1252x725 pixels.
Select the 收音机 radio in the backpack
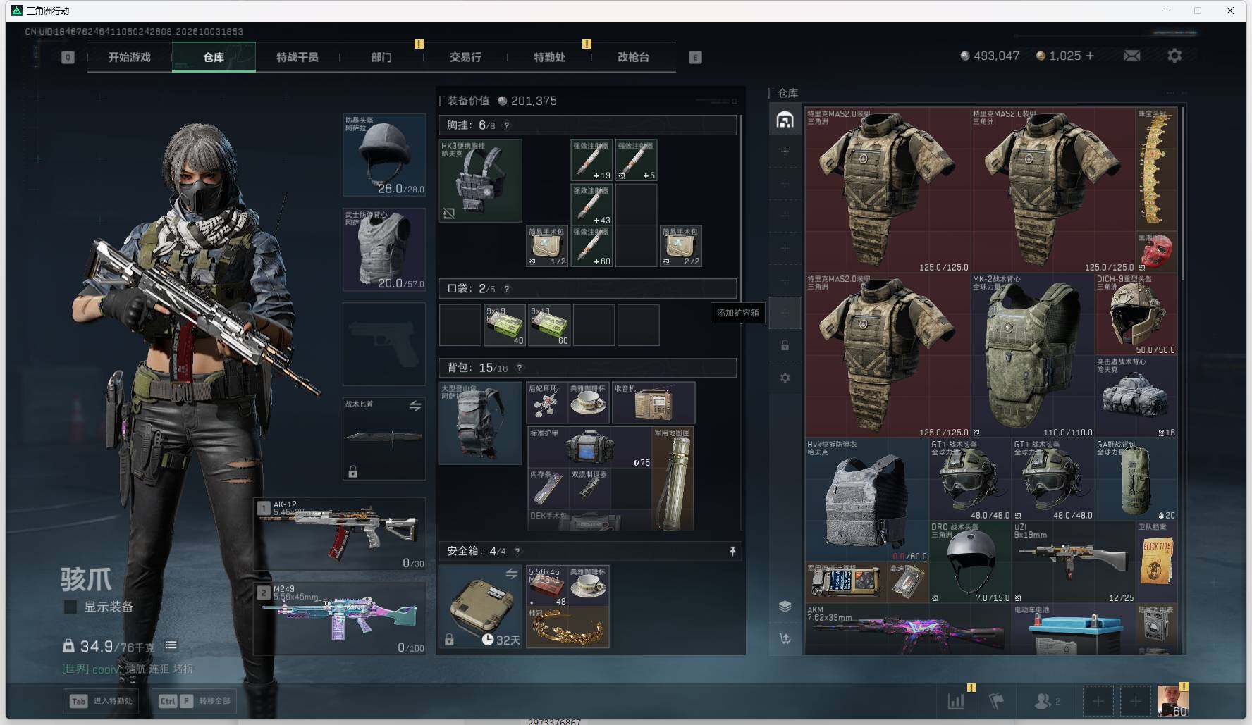point(653,402)
